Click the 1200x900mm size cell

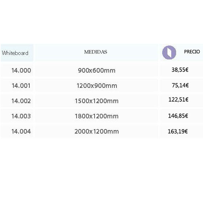[97, 86]
